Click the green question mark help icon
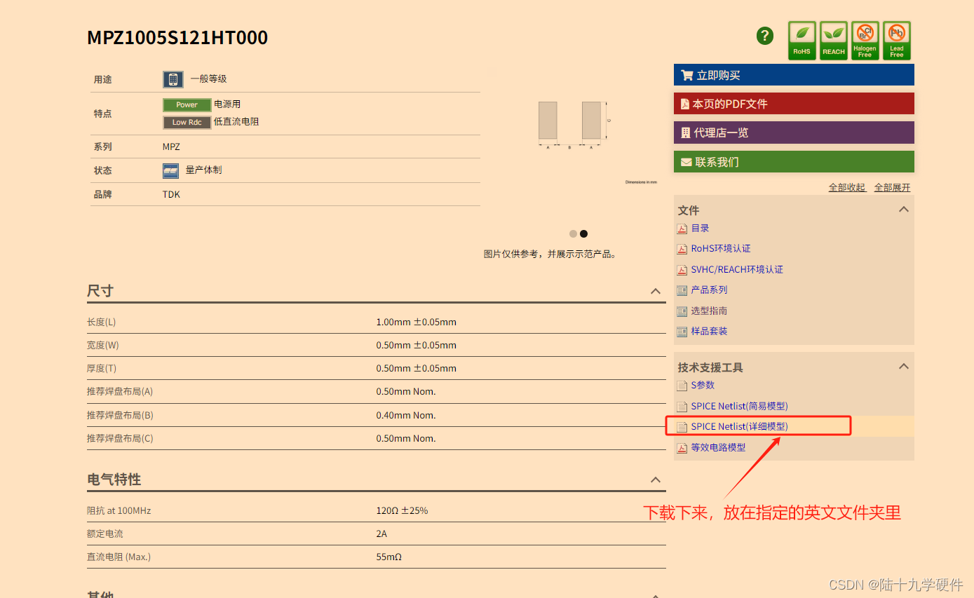974x598 pixels. (765, 36)
